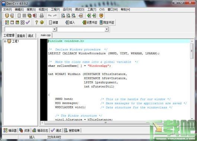Click the 新建 toolbar button

[54, 23]
